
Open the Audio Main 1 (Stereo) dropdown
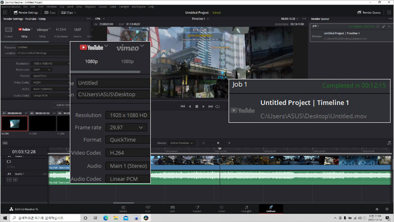tap(50, 89)
